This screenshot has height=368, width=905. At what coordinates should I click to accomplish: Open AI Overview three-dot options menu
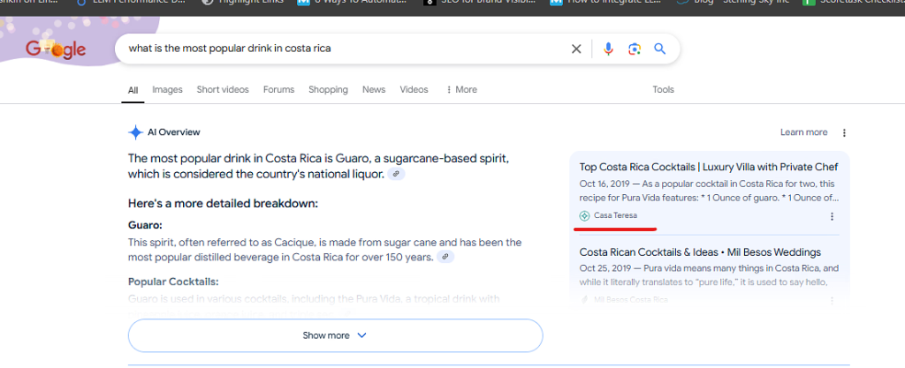(x=844, y=132)
